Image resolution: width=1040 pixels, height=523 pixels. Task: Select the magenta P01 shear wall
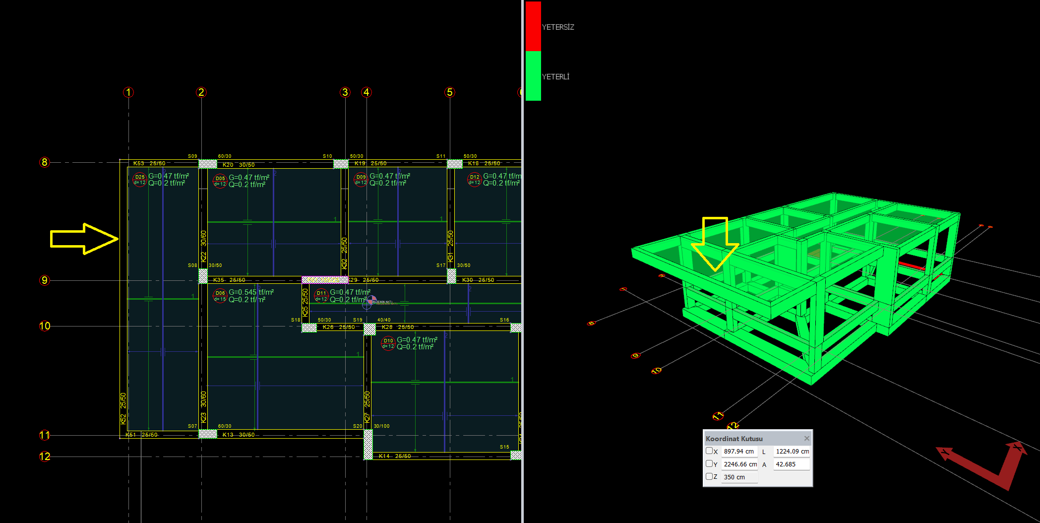(325, 280)
